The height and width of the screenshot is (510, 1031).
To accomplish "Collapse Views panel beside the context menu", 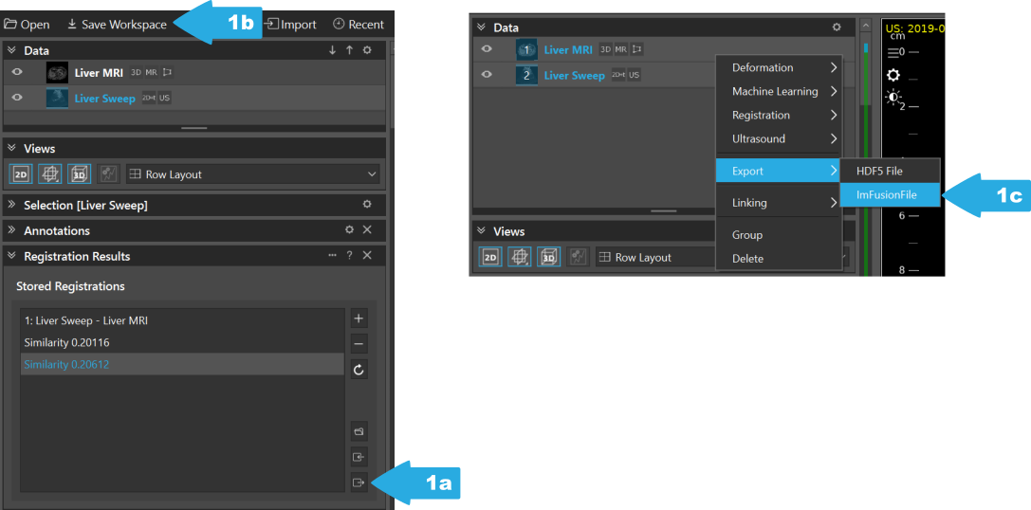I will point(481,231).
